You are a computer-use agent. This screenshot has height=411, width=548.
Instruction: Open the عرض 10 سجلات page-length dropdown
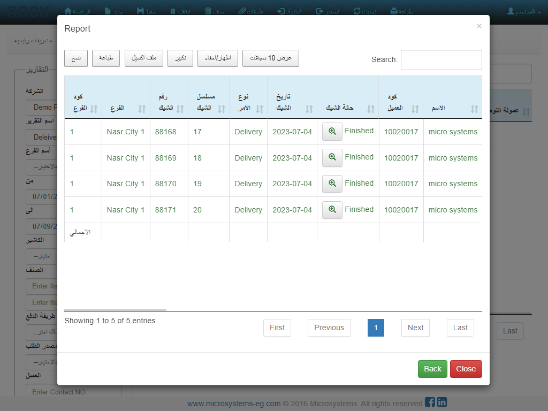click(x=270, y=58)
